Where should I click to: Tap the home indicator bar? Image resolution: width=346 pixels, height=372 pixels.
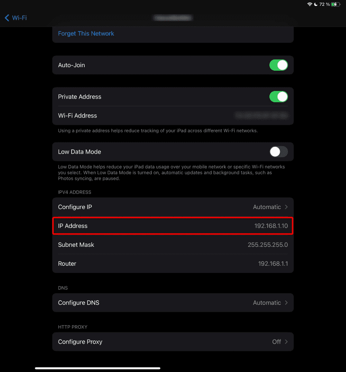pos(98,368)
